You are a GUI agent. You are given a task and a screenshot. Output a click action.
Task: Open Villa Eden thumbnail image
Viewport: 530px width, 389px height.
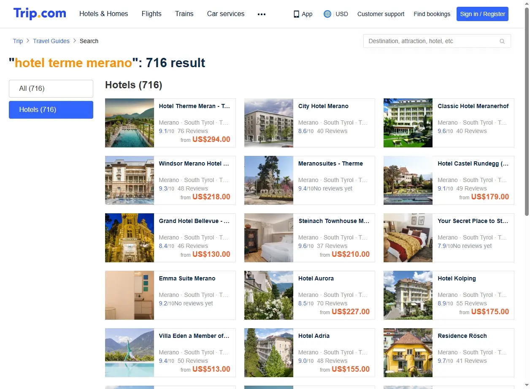(x=130, y=353)
